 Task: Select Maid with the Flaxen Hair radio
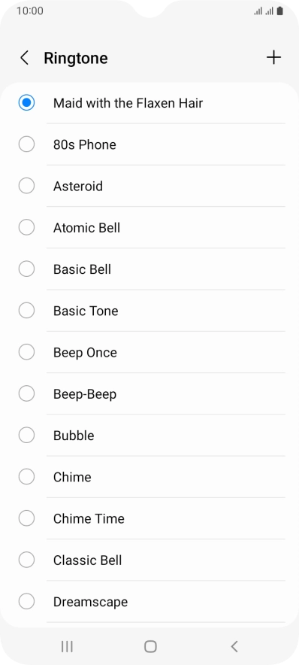click(x=26, y=102)
